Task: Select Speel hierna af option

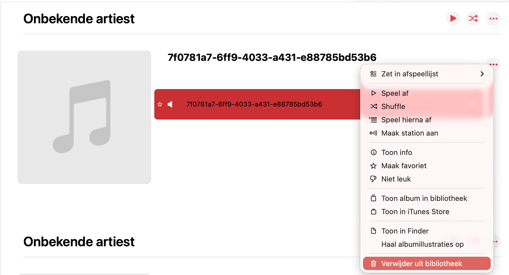Action: tap(406, 120)
